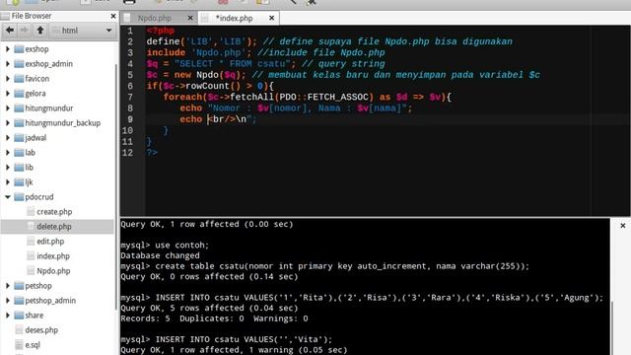Image resolution: width=631 pixels, height=355 pixels.
Task: Click the File Browser tree scrollbar
Action: tap(116, 187)
